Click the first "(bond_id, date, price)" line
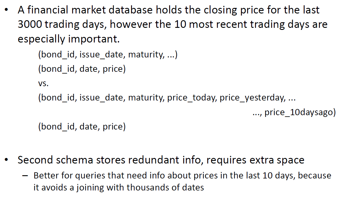Viewport: 340px width, 206px height. click(82, 69)
